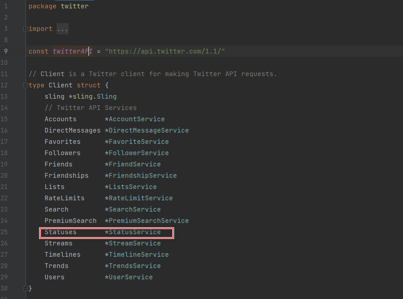The image size is (403, 299).
Task: Click line number 9 in the gutter
Action: [5, 51]
